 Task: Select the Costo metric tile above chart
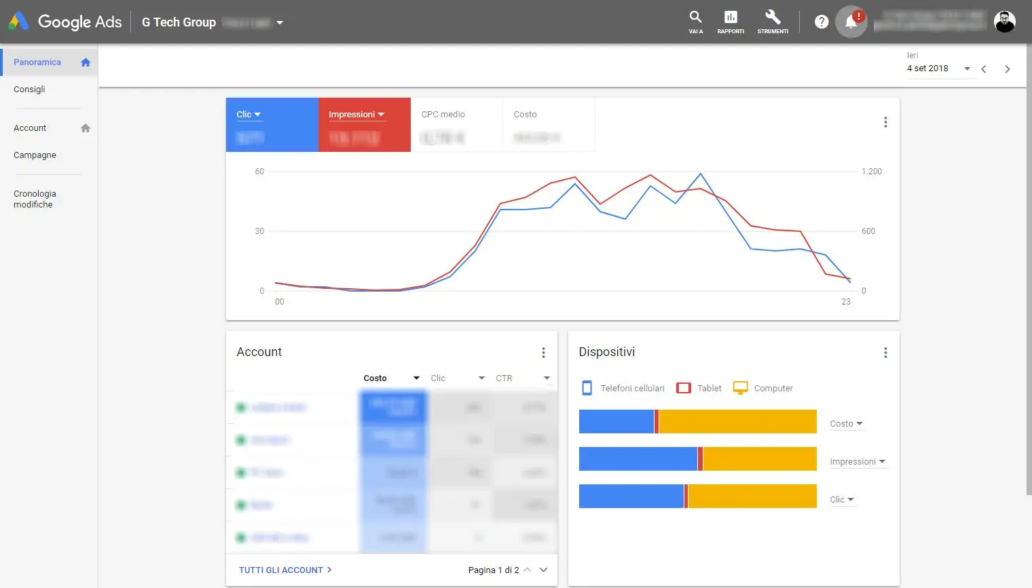(x=549, y=125)
